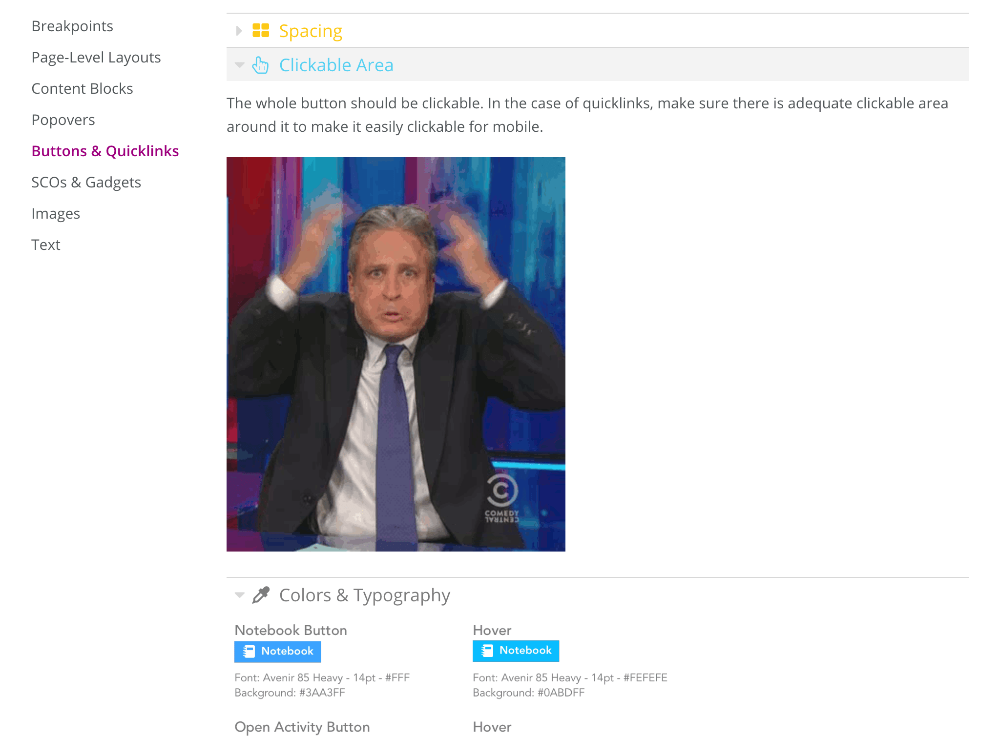Click the blue Notebook button sample
The image size is (1000, 737).
pos(277,652)
